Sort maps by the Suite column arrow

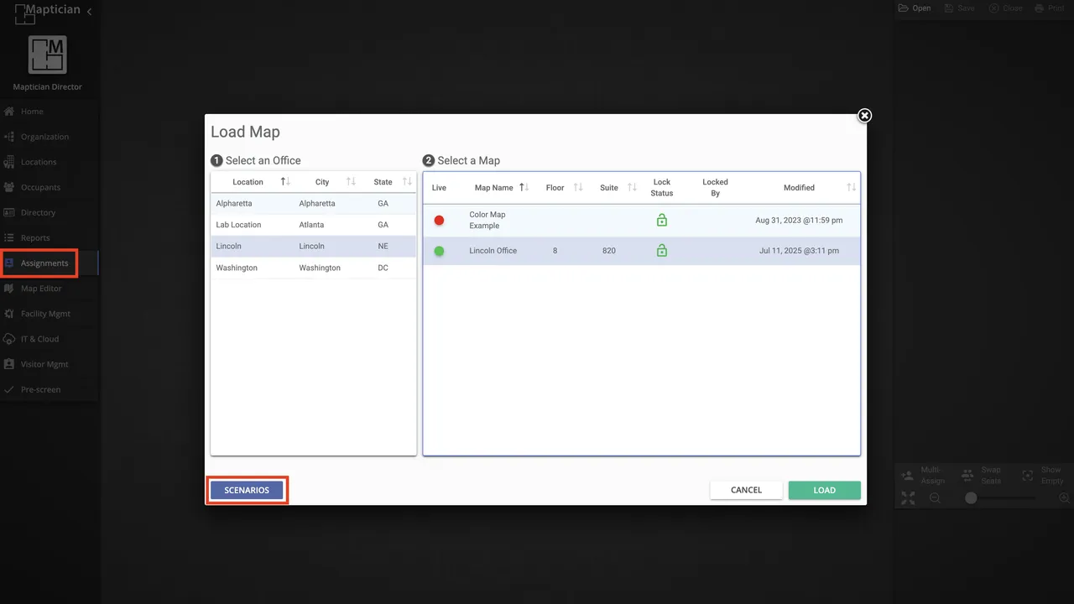click(x=633, y=188)
